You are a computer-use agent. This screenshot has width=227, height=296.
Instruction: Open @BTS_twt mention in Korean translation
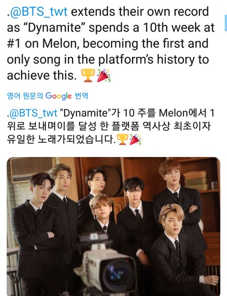coord(33,113)
